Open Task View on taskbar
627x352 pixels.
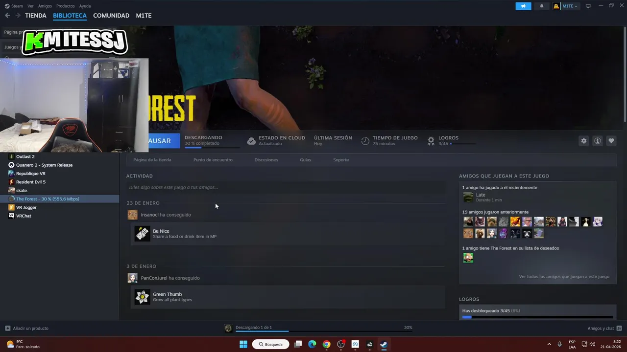pyautogui.click(x=298, y=344)
